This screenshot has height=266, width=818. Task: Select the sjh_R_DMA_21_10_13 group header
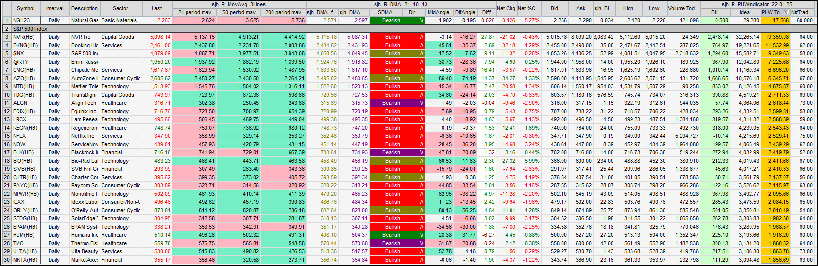point(401,4)
